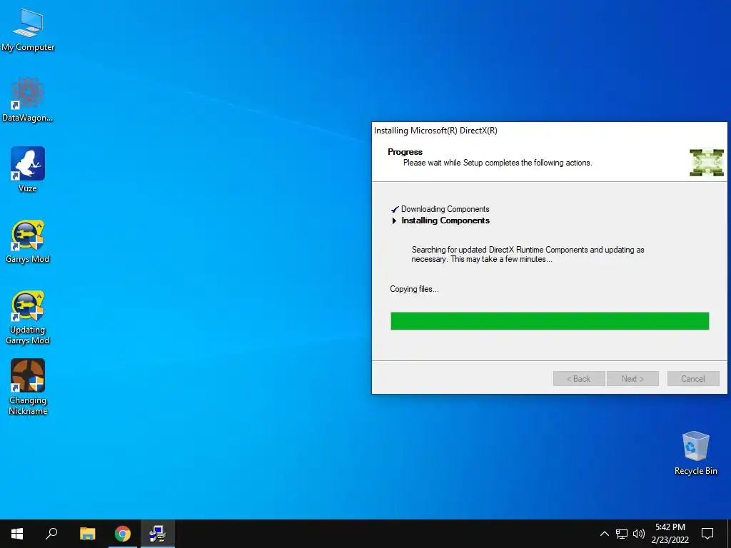The image size is (731, 548).
Task: Click the 'Installing Components' bold text
Action: [445, 220]
